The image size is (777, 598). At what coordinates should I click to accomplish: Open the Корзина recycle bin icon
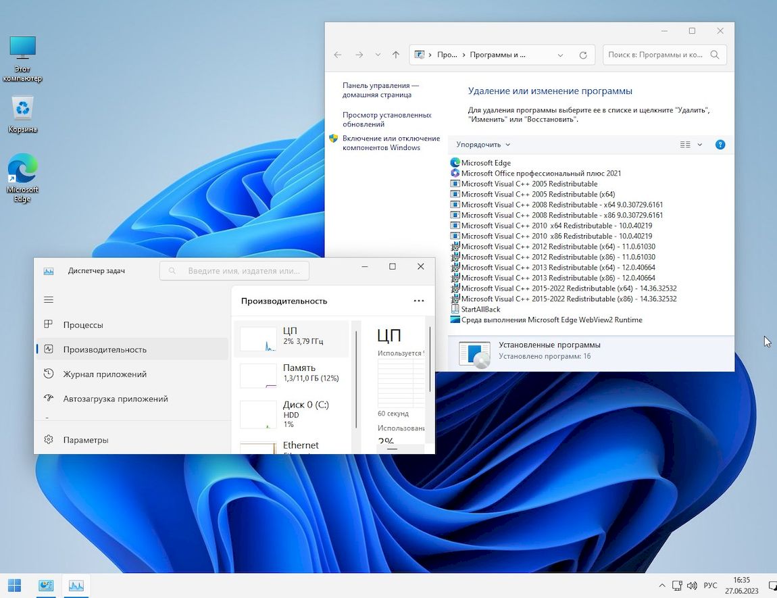point(22,115)
